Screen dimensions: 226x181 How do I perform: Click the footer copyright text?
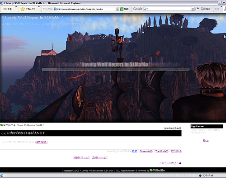click(105, 171)
